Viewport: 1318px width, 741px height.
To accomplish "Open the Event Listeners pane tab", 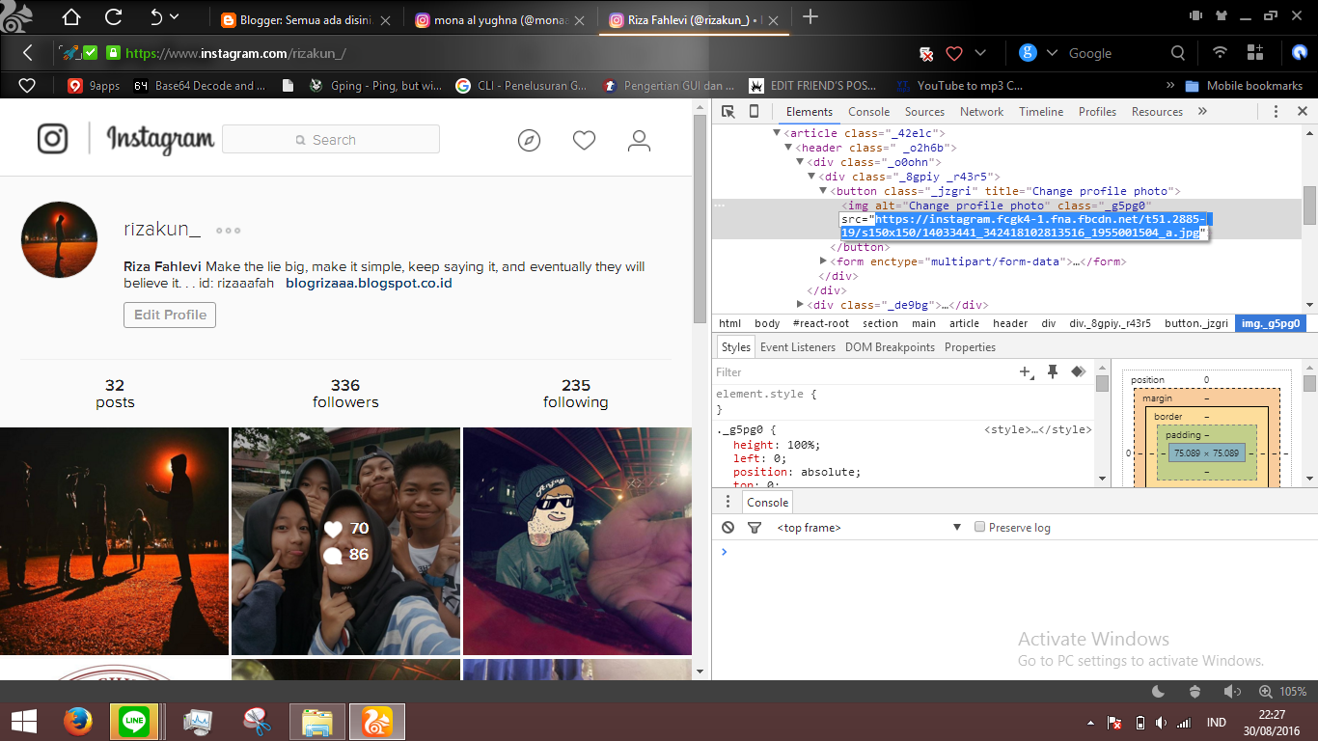I will coord(798,347).
